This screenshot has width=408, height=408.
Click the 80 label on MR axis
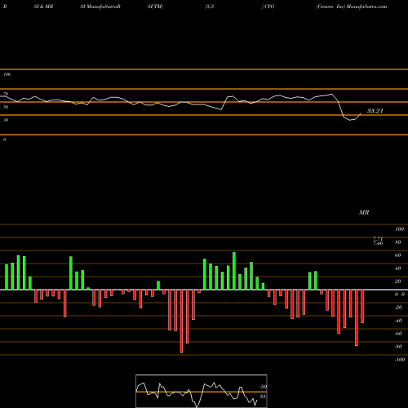pyautogui.click(x=398, y=242)
